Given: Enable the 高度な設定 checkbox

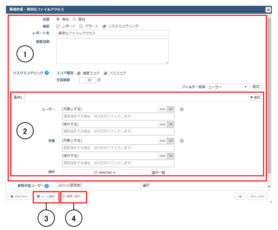Looking at the screenshot, I should [x=64, y=196].
